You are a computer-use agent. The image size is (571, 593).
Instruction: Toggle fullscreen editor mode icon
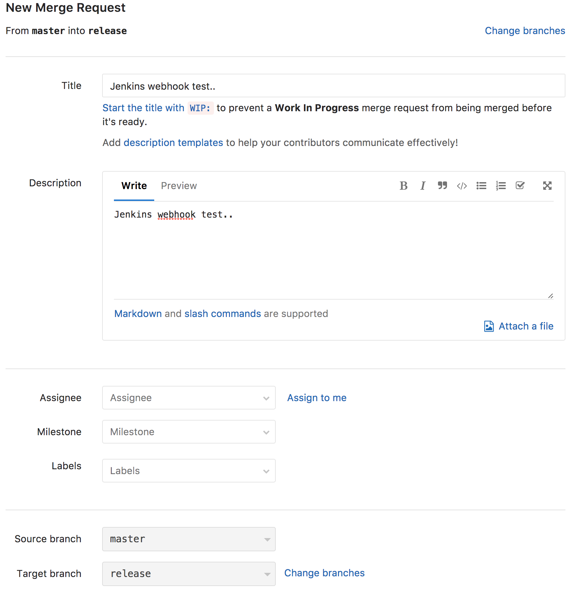(x=547, y=186)
